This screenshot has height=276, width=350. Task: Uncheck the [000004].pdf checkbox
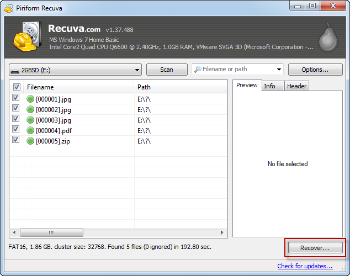click(15, 129)
